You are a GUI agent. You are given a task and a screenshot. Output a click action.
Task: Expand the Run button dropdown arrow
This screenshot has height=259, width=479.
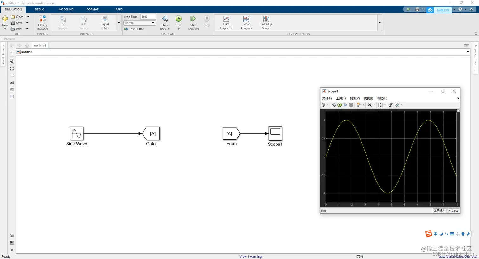point(178,29)
